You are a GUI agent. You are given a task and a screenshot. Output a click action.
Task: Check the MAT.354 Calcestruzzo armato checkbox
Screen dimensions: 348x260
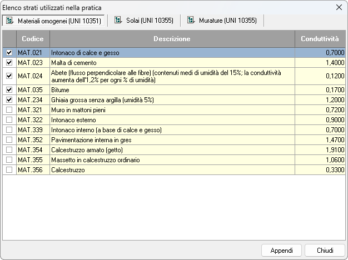pos(9,150)
